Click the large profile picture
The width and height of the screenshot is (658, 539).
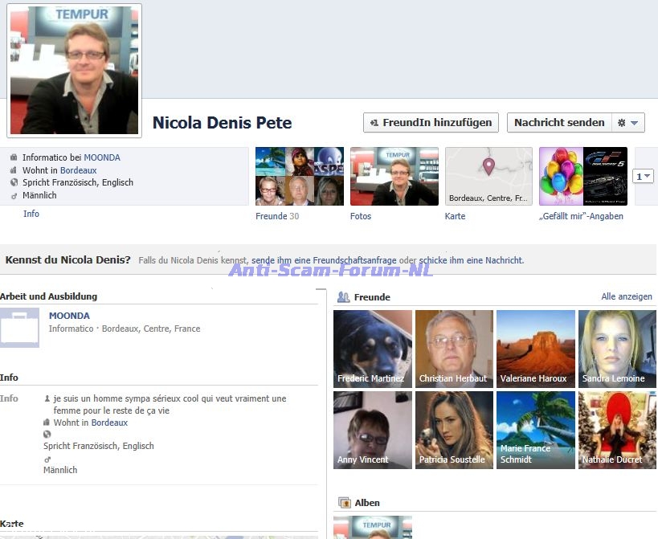(x=74, y=71)
